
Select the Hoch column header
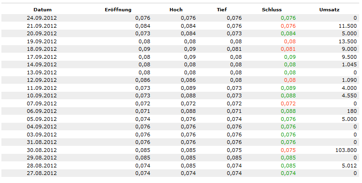click(176, 10)
